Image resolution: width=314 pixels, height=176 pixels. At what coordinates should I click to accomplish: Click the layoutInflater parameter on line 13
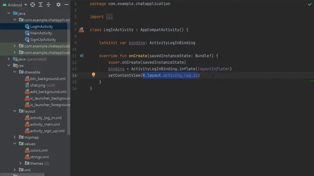coord(213,69)
